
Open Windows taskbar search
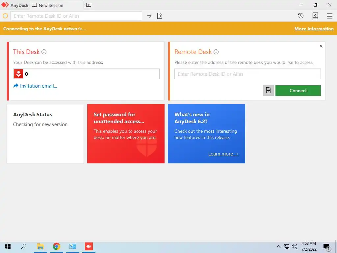[x=24, y=246]
